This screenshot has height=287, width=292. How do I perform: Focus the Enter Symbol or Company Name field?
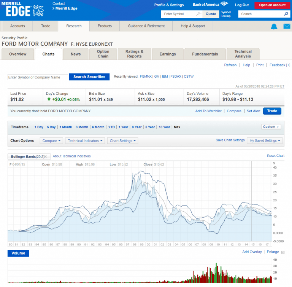pos(38,77)
